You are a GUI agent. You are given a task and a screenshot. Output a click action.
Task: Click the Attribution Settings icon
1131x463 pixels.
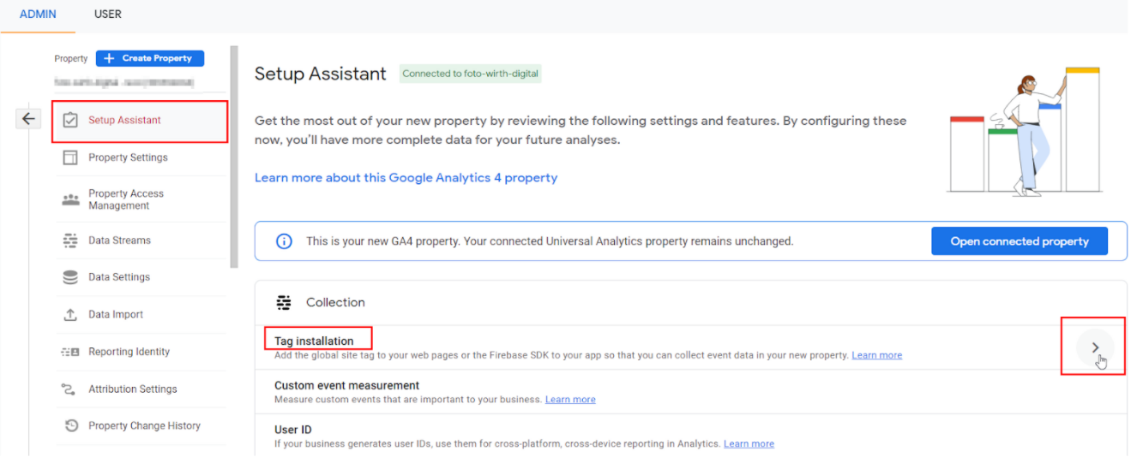pyautogui.click(x=71, y=389)
